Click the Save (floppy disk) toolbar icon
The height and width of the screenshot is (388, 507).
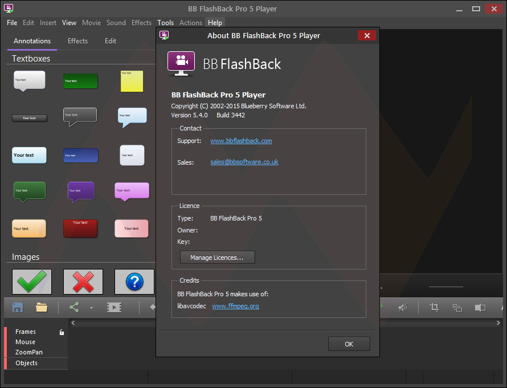(18, 307)
